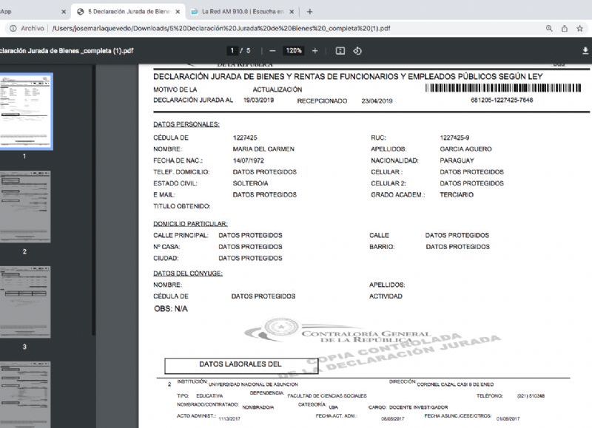Click the ACTIVIDAD label in the cónyuge section
592x428 pixels.
coord(386,296)
